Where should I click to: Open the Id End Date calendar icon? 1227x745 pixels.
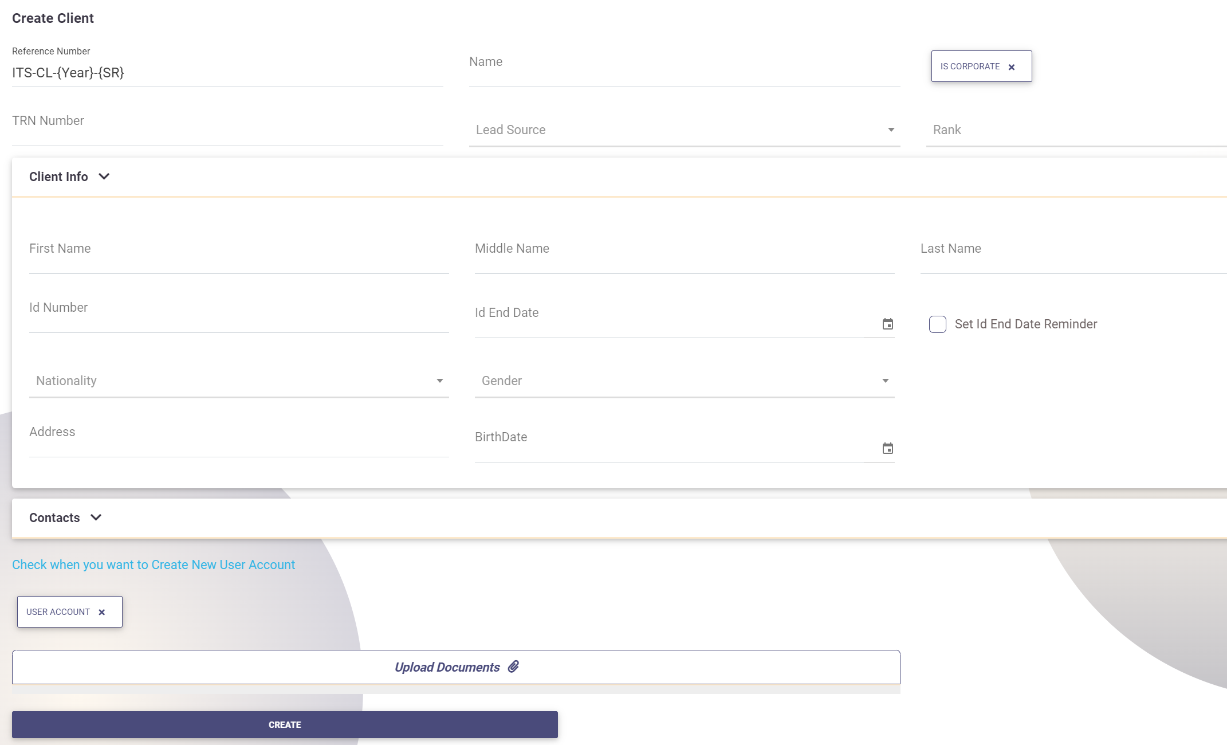(x=887, y=324)
